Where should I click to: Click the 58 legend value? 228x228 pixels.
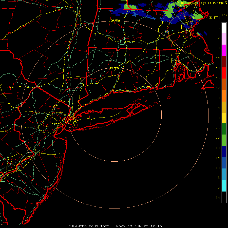(x=218, y=48)
